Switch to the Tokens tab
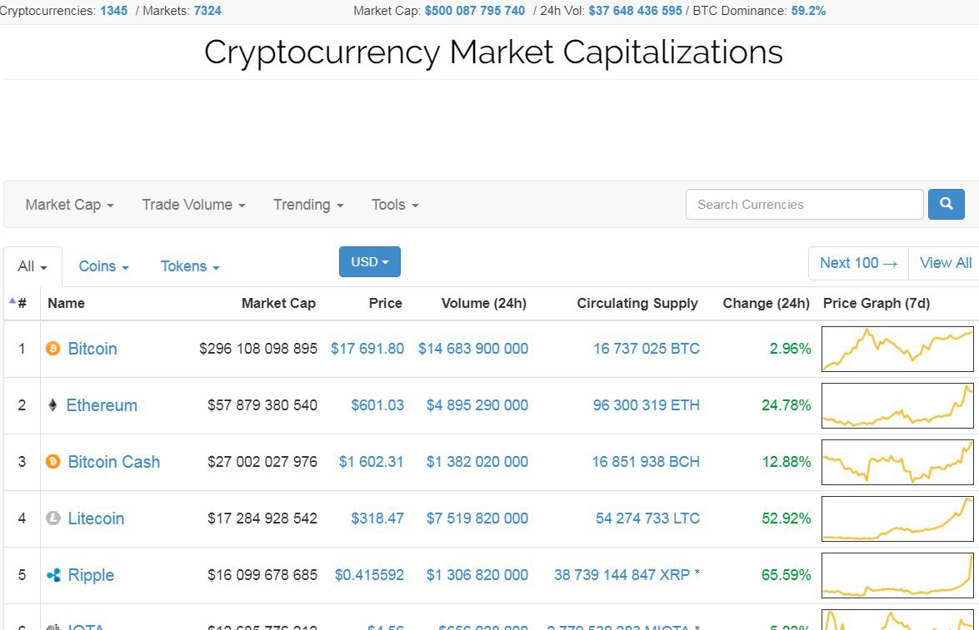 (x=190, y=266)
